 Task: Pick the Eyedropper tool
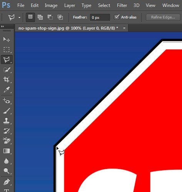[7, 90]
